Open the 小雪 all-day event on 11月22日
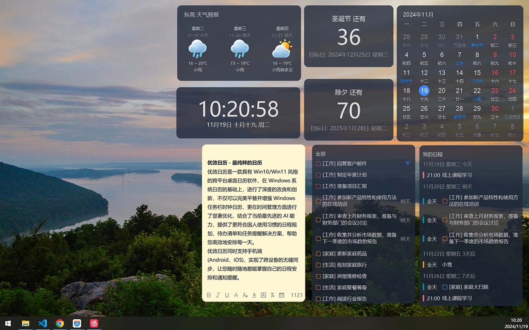The image size is (529, 330). click(447, 265)
